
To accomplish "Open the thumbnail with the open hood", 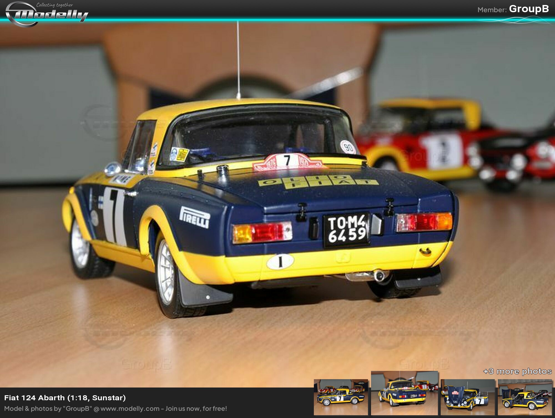I will (468, 397).
